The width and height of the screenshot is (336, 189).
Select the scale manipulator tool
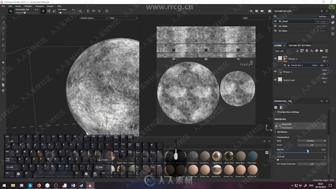(x=54, y=11)
